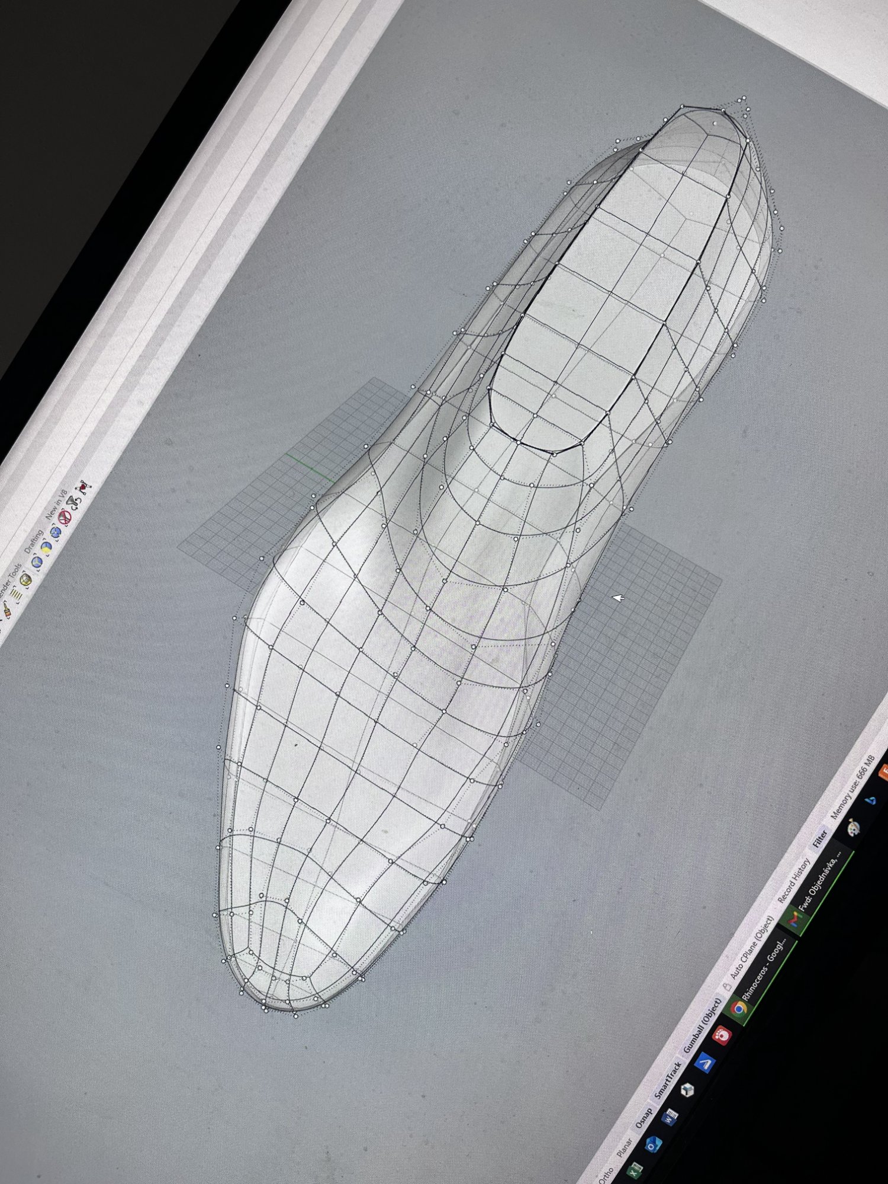
Task: Click the blue four-segment sphere icon
Action: coord(56,532)
